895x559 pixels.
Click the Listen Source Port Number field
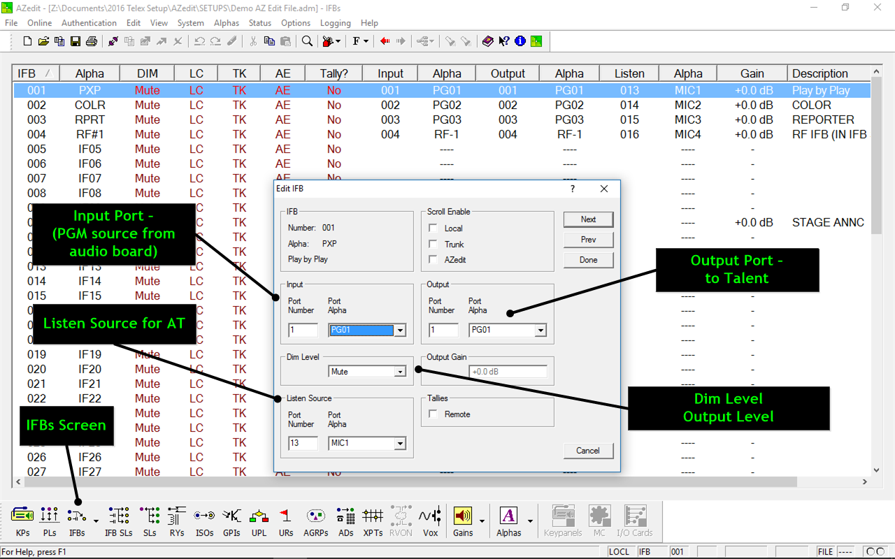pyautogui.click(x=303, y=443)
